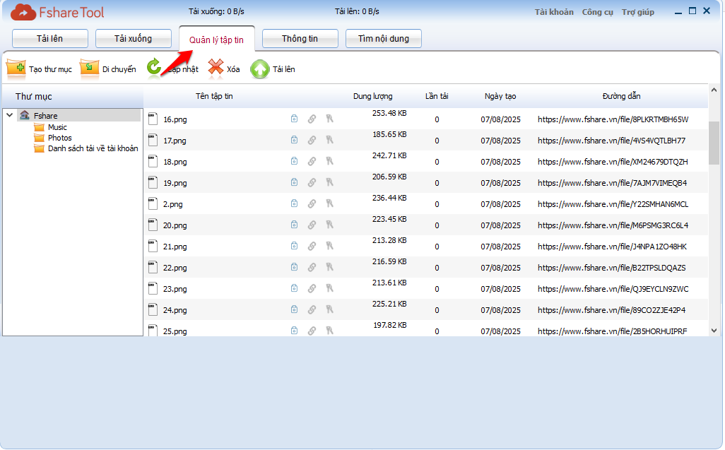725x450 pixels.
Task: Click the green upload arrow Tải lên icon
Action: click(x=260, y=69)
